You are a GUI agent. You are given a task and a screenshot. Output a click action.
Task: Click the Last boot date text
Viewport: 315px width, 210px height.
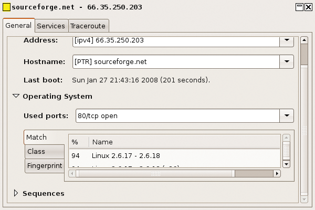[141, 80]
